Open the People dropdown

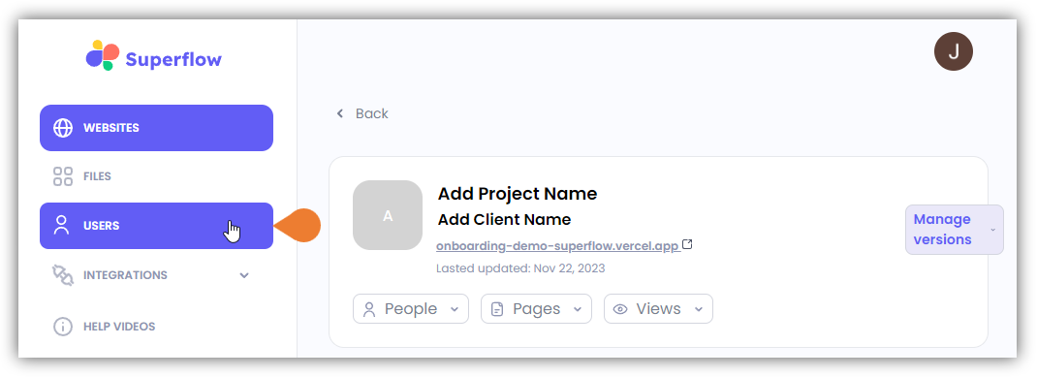[x=411, y=309]
